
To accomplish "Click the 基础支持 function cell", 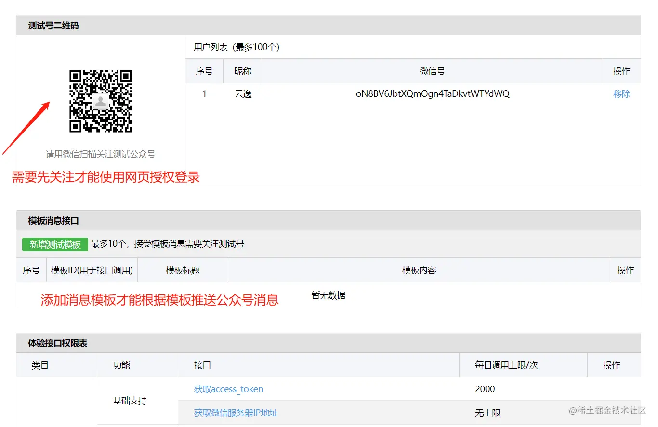I will (130, 400).
